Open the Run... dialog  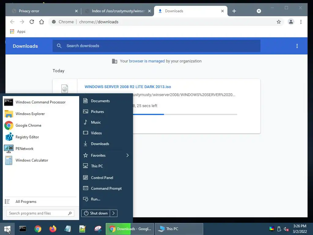click(x=106, y=199)
